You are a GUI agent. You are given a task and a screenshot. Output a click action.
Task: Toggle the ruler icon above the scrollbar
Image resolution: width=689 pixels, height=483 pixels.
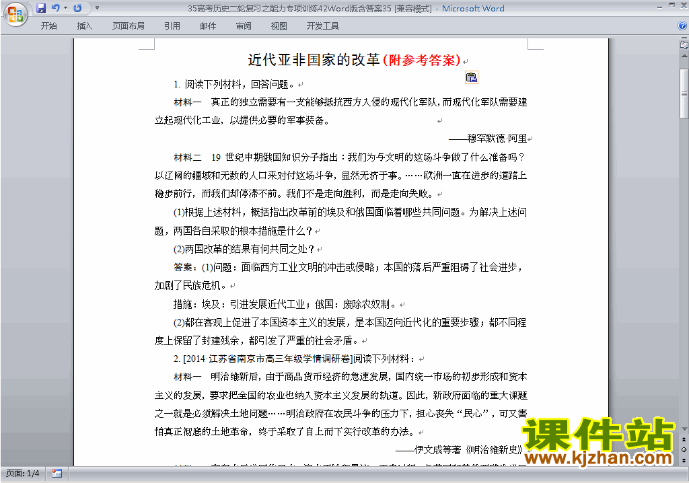[684, 45]
